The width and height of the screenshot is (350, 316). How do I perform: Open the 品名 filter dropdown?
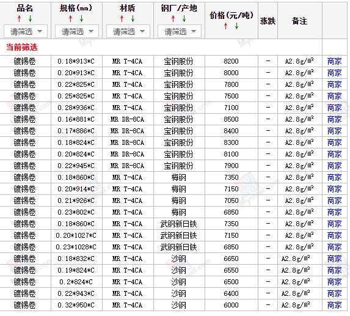[26, 32]
